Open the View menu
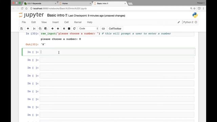Screen dimensions: 217x122 (44, 22)
